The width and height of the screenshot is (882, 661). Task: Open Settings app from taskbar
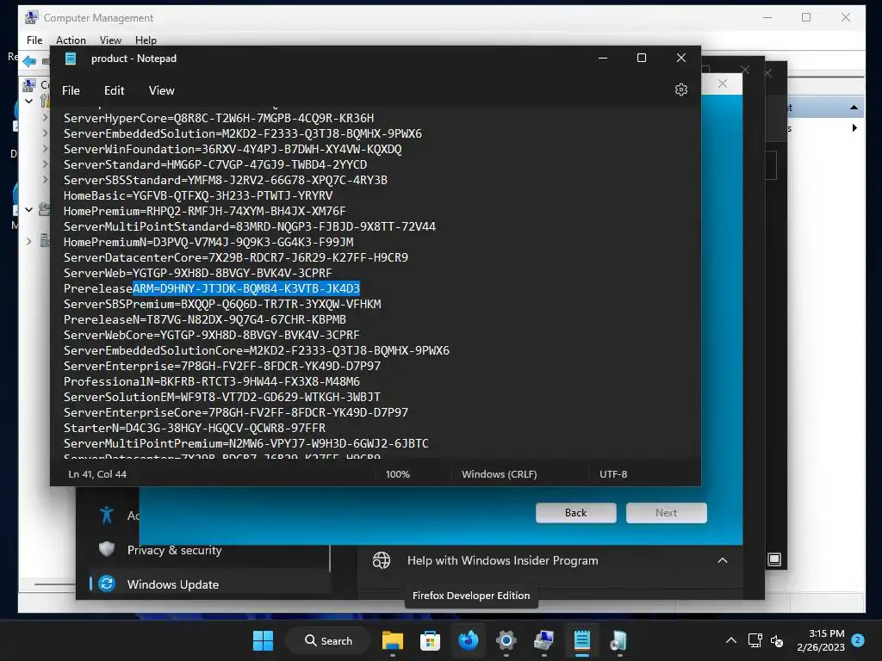coord(506,640)
